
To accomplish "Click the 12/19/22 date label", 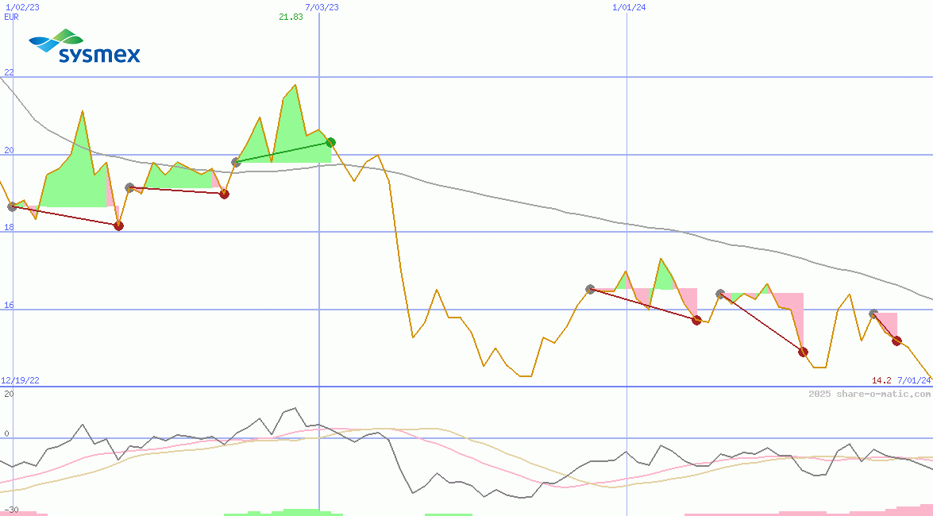I will (20, 380).
